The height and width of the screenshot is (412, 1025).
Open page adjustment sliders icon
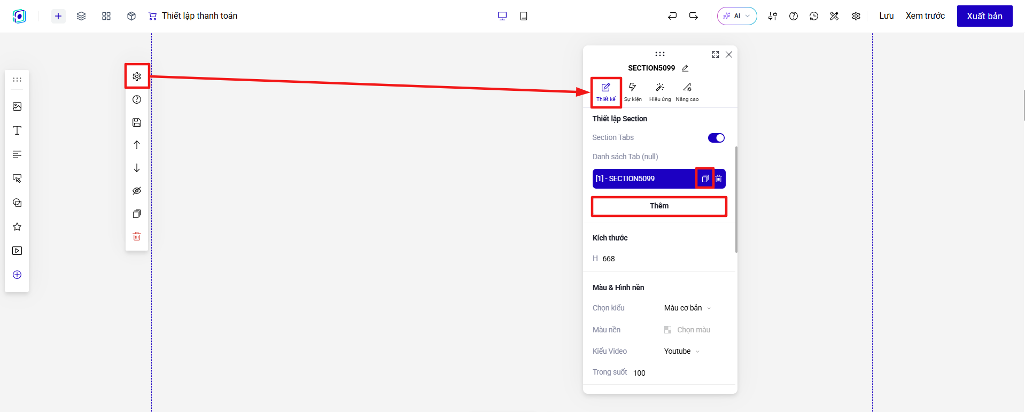point(773,16)
